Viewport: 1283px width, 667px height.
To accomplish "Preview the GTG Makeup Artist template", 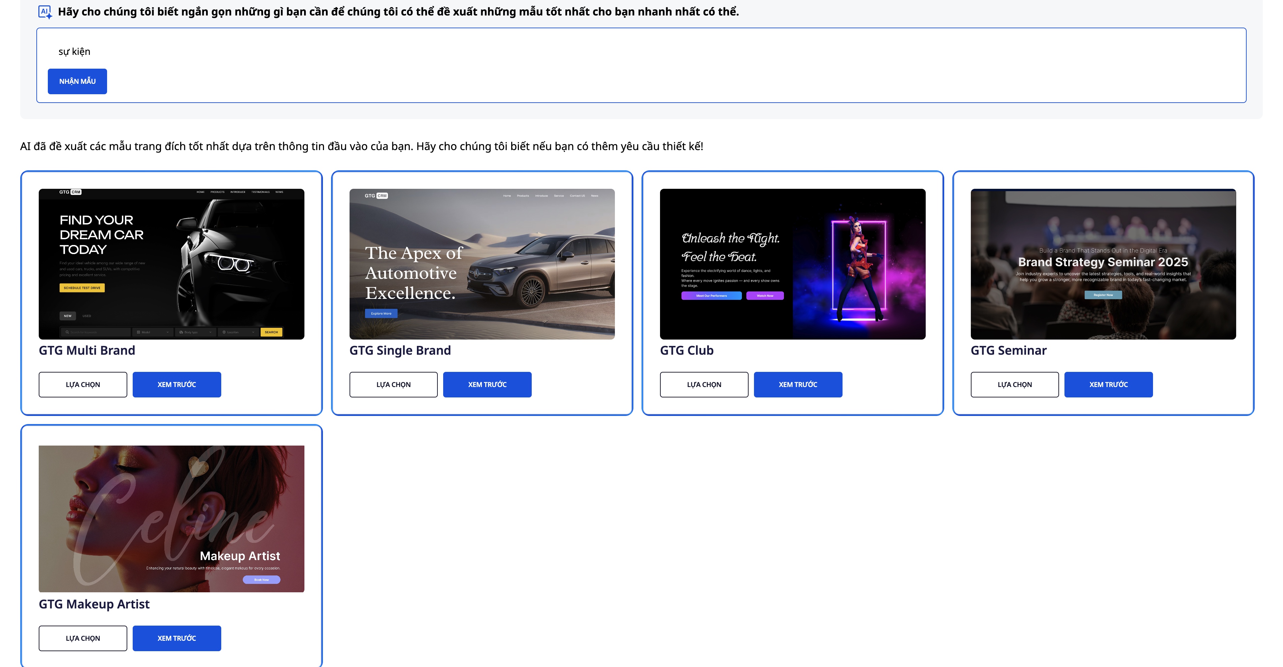I will click(176, 638).
